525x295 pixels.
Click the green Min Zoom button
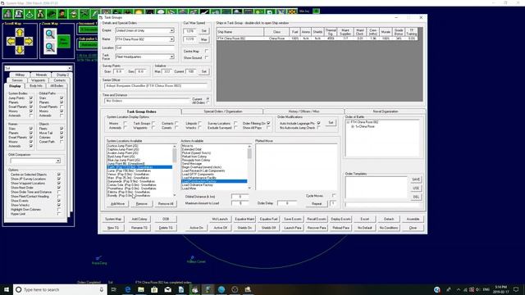click(x=64, y=41)
